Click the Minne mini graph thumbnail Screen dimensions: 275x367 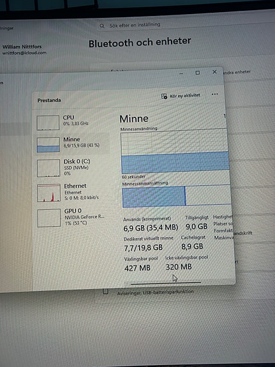48,145
